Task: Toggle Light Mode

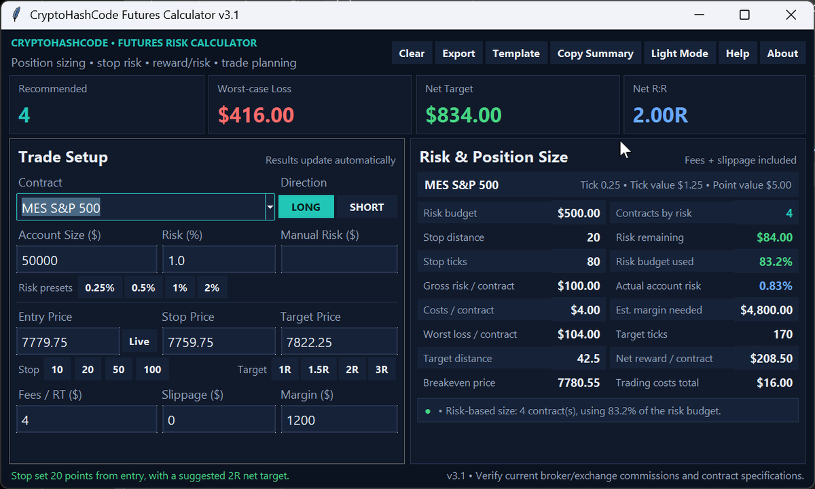Action: pos(679,53)
